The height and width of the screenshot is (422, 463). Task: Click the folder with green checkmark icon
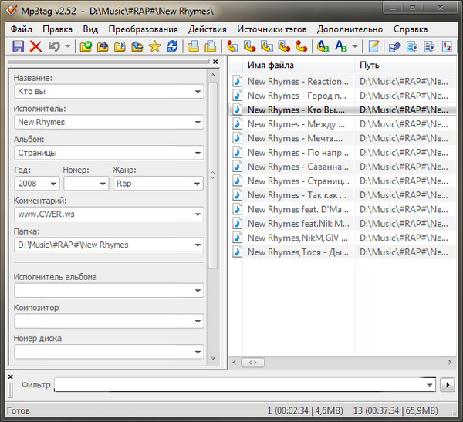(x=86, y=47)
